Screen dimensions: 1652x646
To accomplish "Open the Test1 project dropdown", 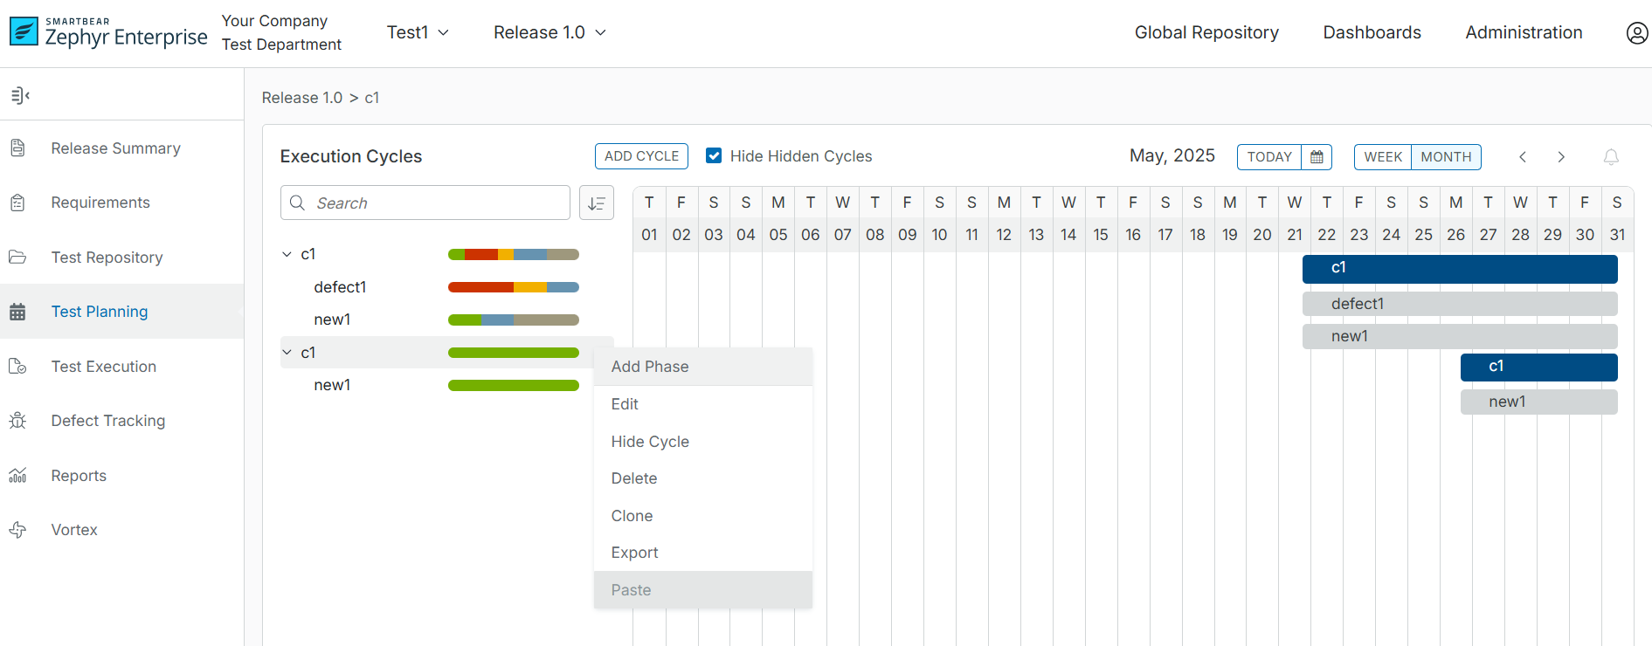I will click(418, 32).
